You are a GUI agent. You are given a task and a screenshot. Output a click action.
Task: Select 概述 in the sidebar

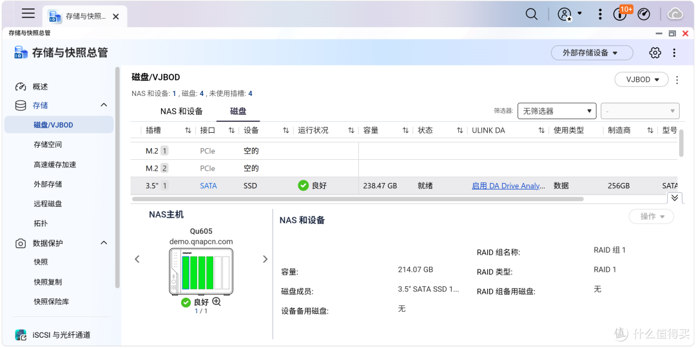pos(40,86)
